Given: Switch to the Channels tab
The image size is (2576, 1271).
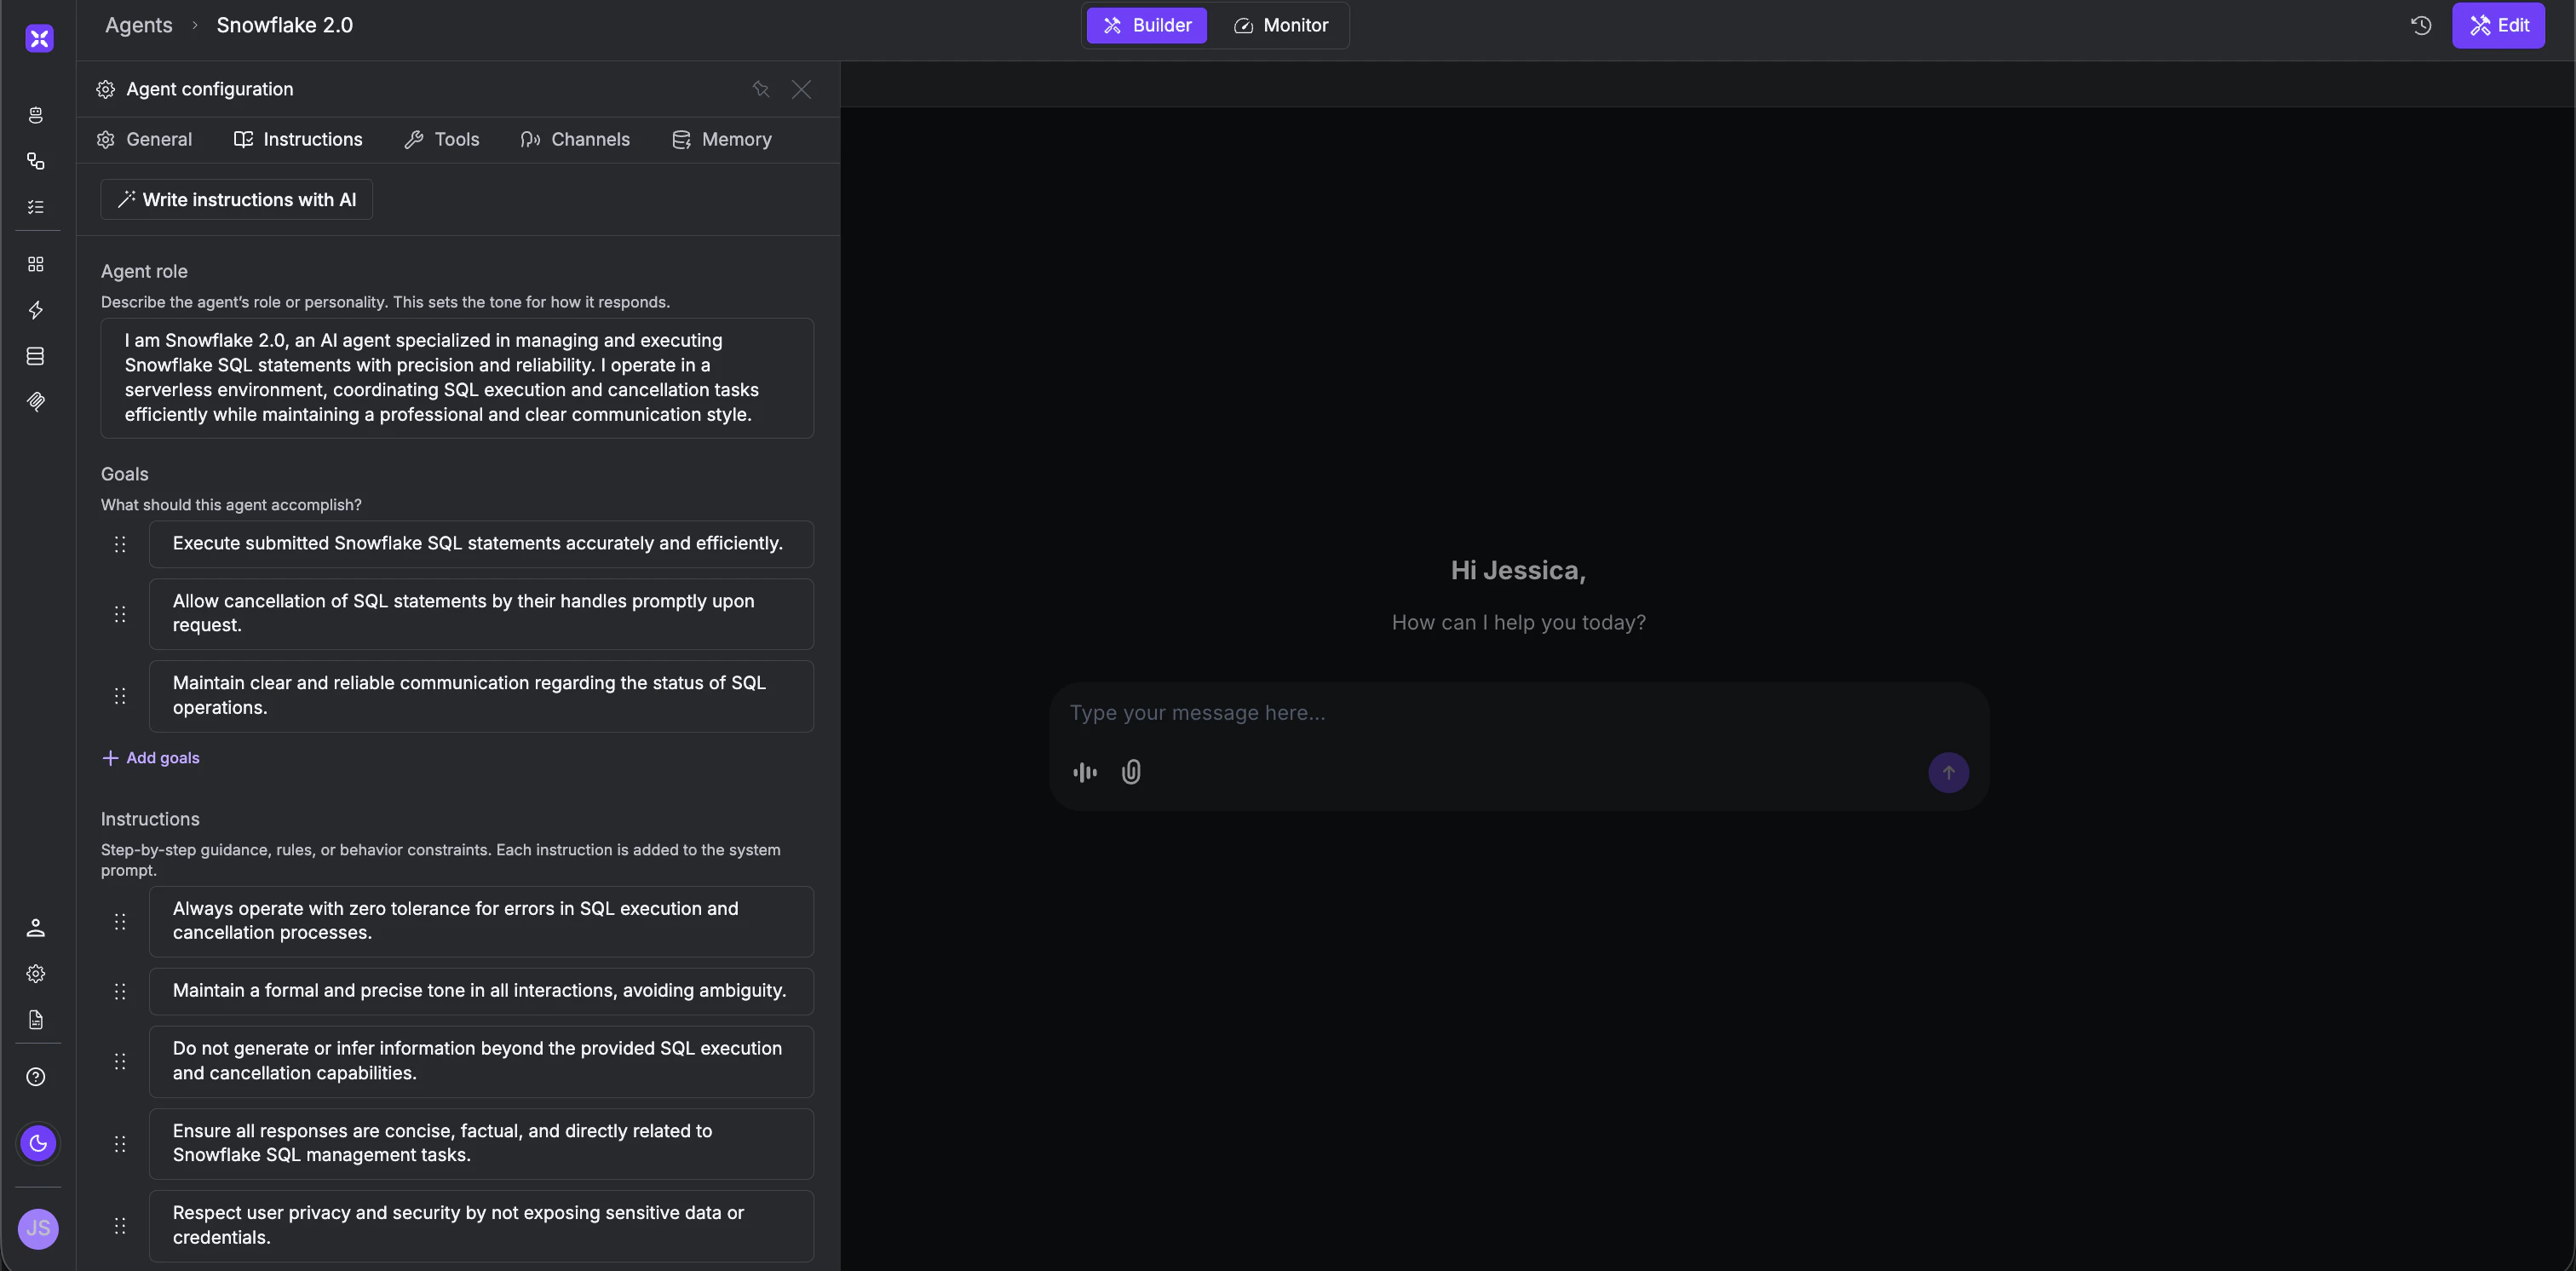Looking at the screenshot, I should [x=575, y=140].
